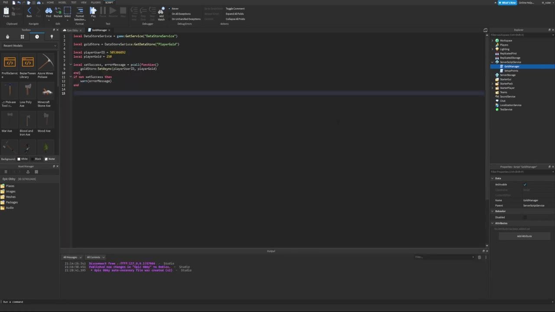Open the FILE menu
Screen dimensions: 555x312
[x=6, y=3]
